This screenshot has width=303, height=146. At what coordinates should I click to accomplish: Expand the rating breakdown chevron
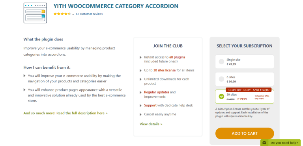pyautogui.click(x=73, y=14)
